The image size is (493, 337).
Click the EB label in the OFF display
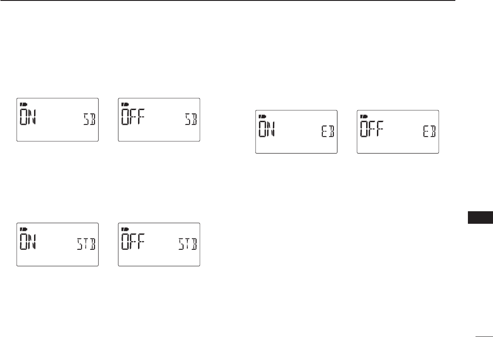[x=429, y=132]
